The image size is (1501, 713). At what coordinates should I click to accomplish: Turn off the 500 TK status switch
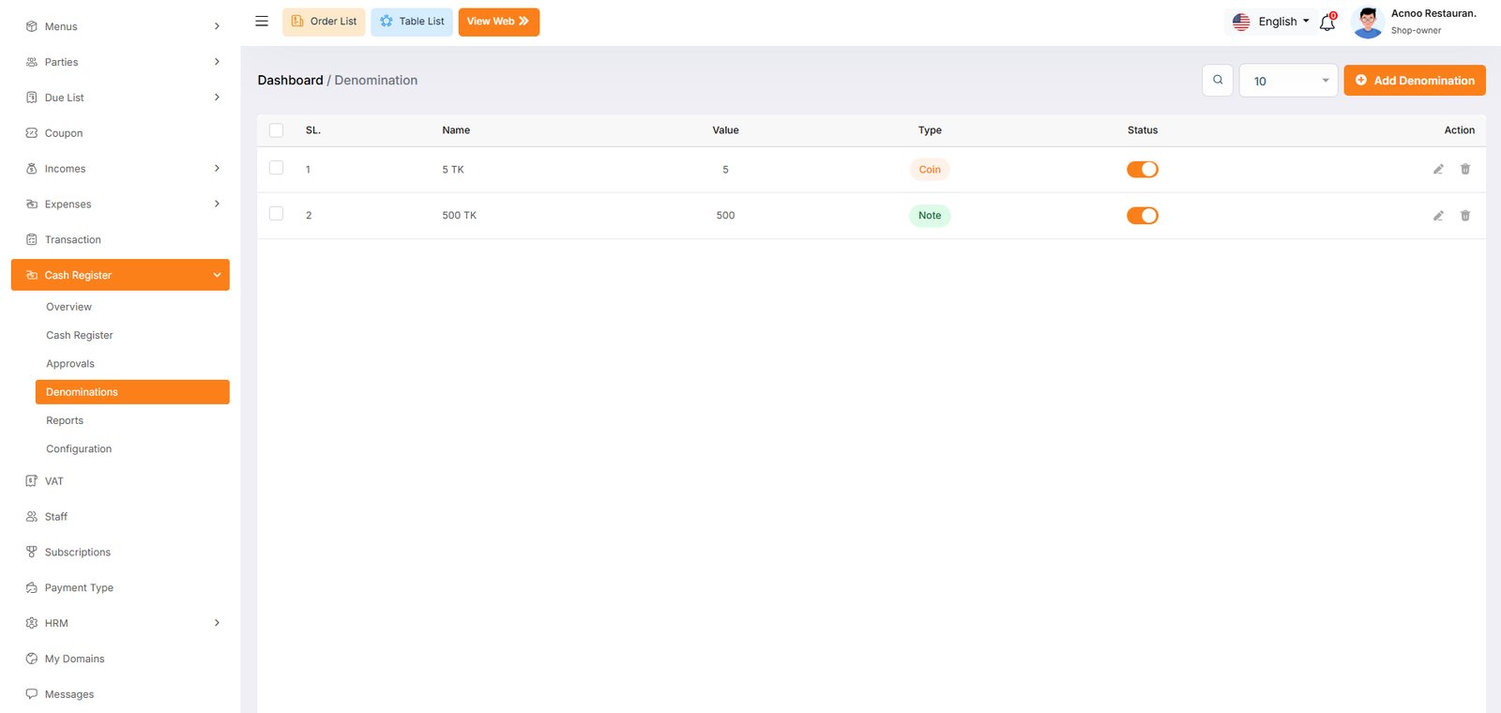click(x=1142, y=216)
